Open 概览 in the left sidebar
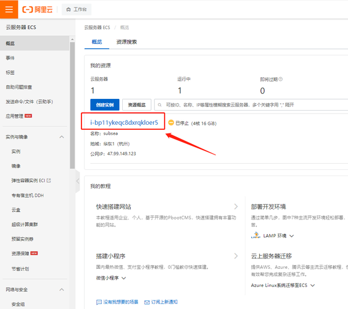Viewport: 348px width, 309px height. pos(35,43)
